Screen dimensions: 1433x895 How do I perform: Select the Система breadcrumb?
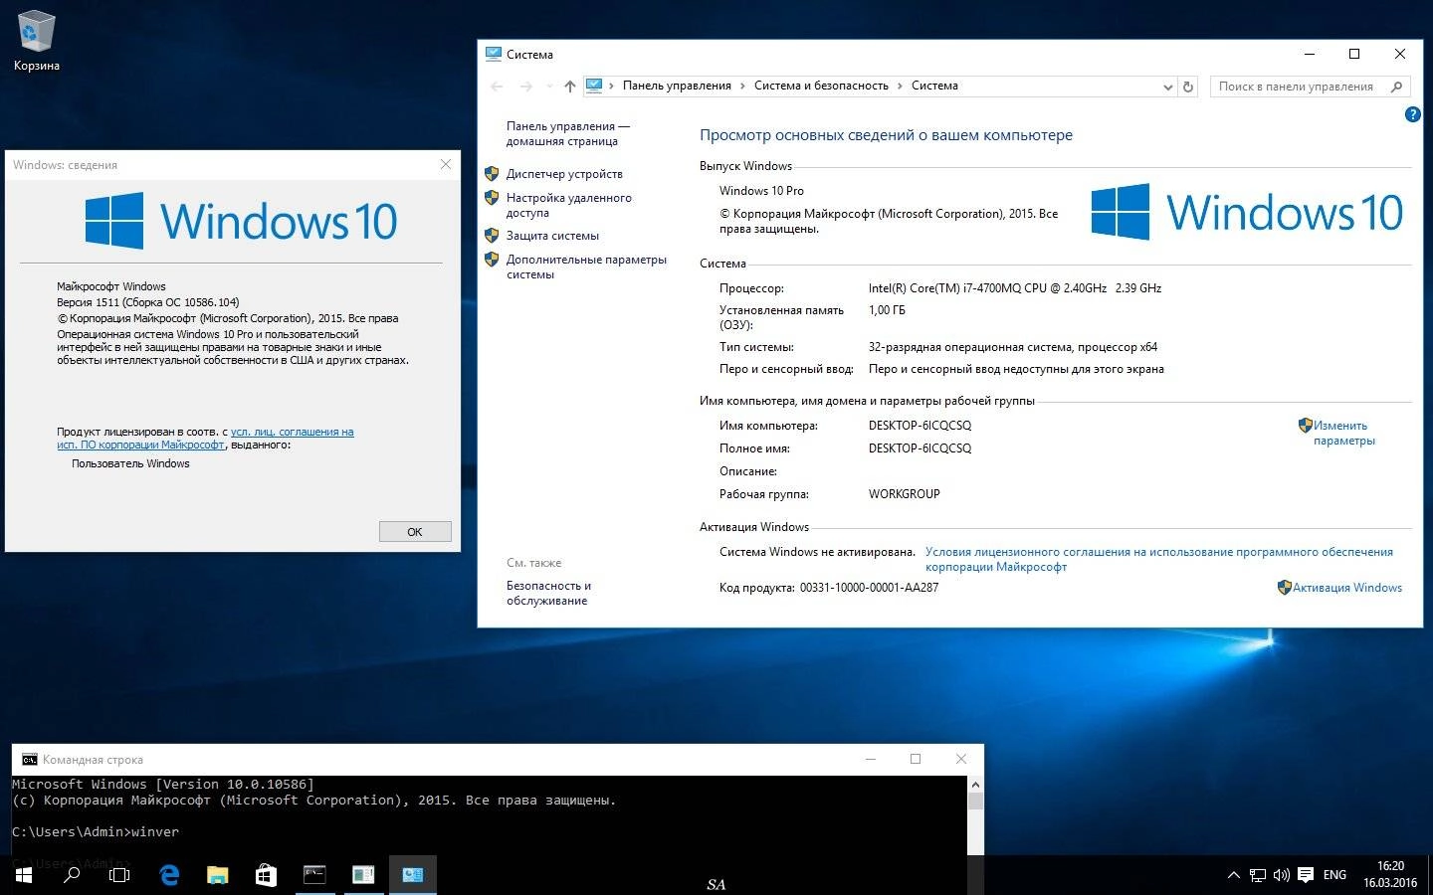[x=934, y=86]
